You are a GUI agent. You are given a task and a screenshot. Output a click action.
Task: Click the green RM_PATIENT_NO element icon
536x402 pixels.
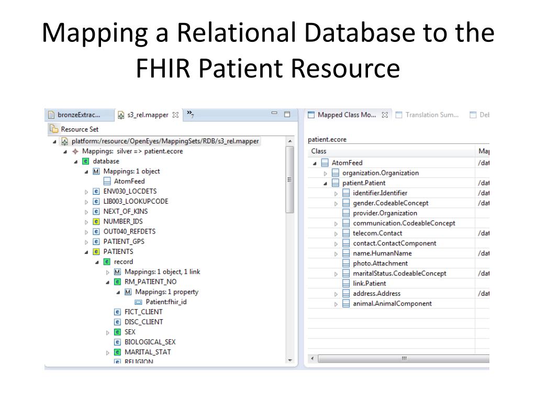[x=118, y=282]
